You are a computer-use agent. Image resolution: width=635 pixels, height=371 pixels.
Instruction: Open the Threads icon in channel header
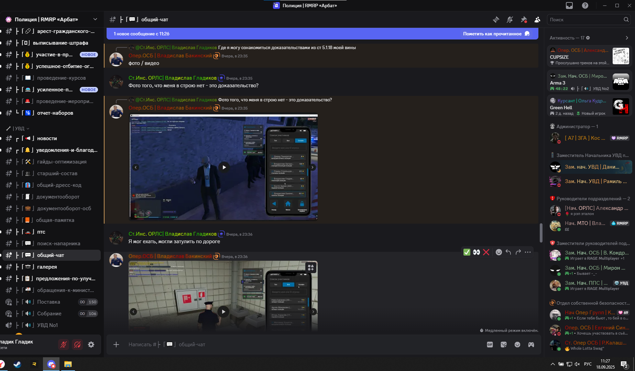tap(496, 20)
